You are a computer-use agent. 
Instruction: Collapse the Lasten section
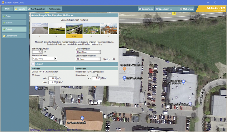[x=33, y=64]
